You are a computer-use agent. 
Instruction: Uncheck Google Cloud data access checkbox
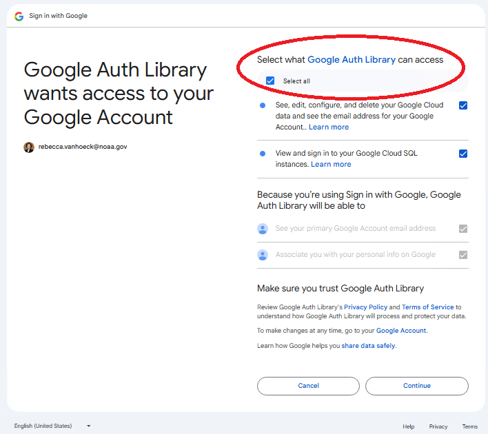coord(463,105)
